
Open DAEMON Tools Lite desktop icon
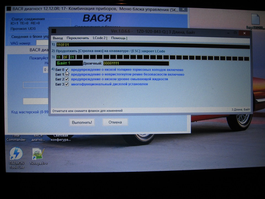[17, 155]
